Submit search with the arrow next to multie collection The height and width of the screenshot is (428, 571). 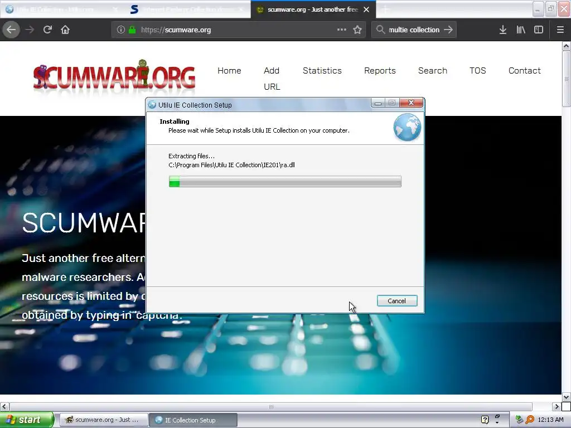448,30
